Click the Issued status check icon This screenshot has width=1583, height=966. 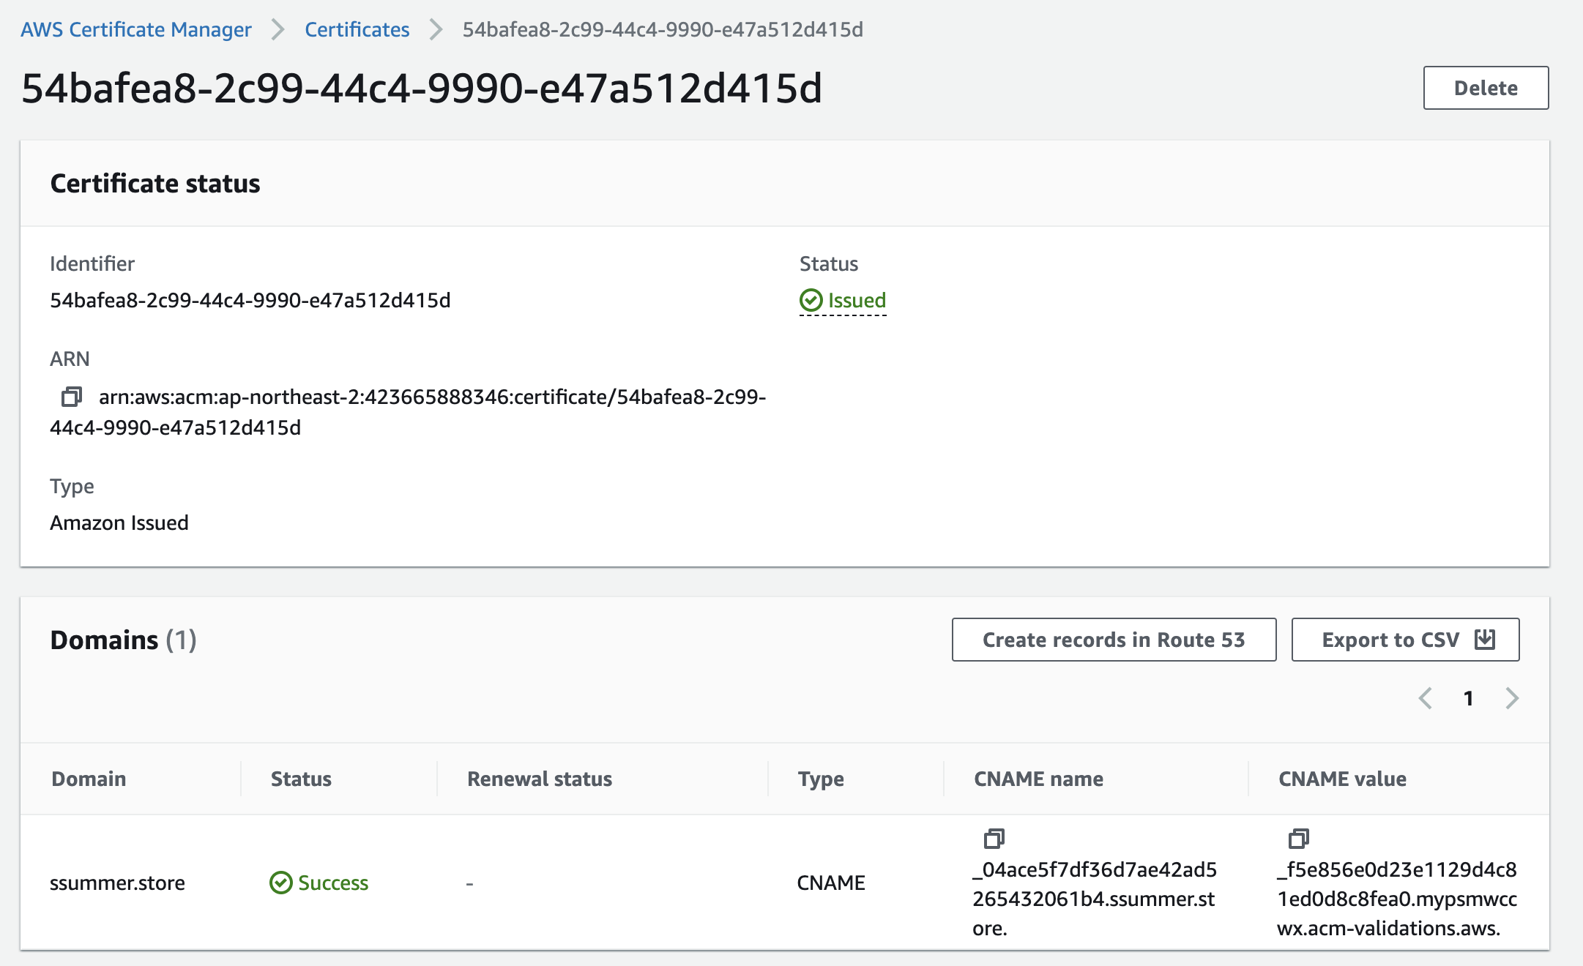(x=811, y=300)
